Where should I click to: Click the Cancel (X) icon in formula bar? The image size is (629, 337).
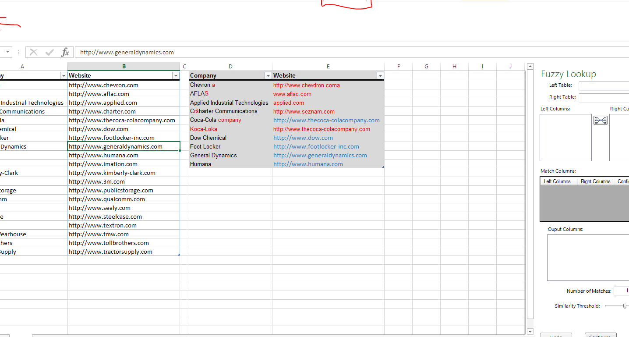click(x=34, y=52)
